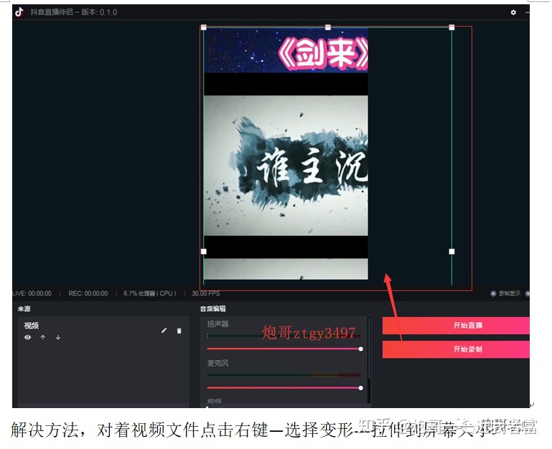Click the top-center transform handle of the video

pyautogui.click(x=328, y=27)
